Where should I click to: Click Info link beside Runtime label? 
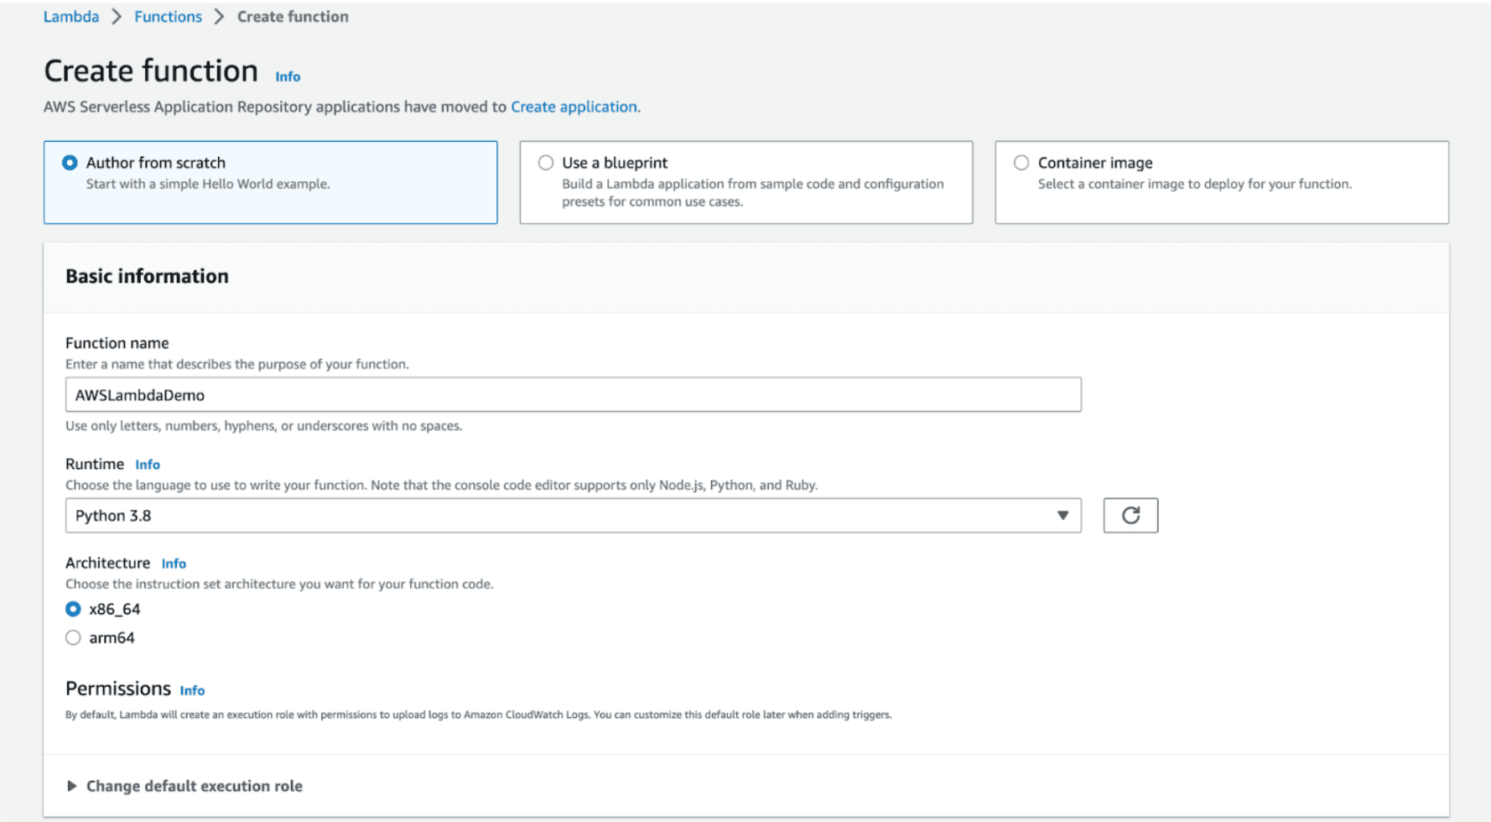[x=148, y=465]
